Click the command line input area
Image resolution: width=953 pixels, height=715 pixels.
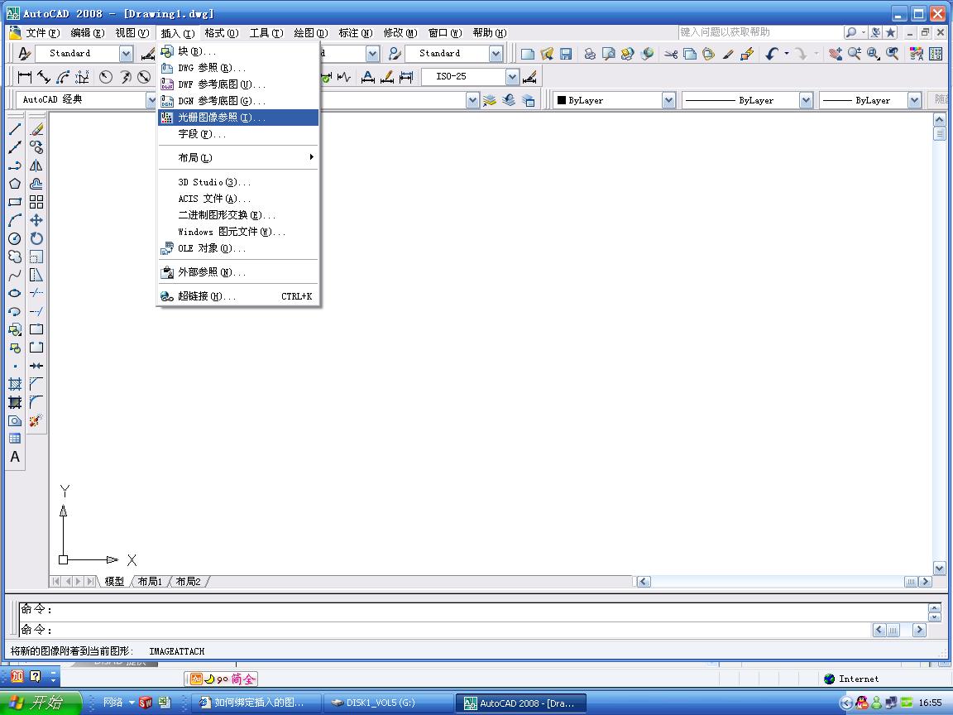coord(447,630)
